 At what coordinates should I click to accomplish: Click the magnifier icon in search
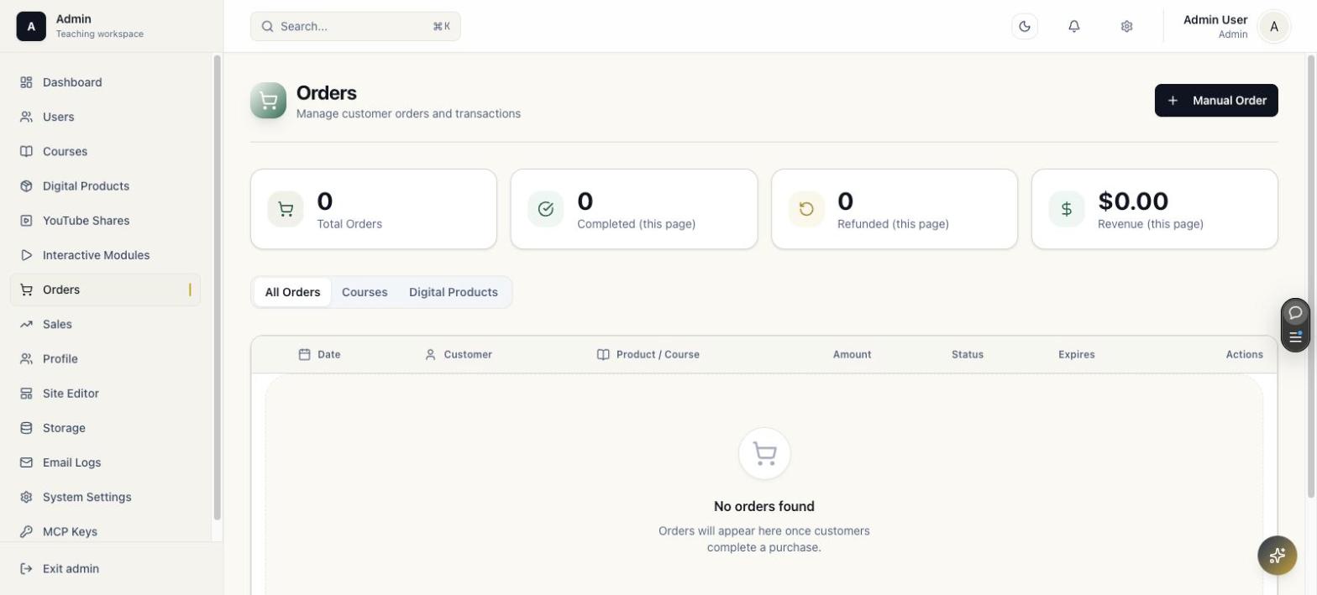267,26
